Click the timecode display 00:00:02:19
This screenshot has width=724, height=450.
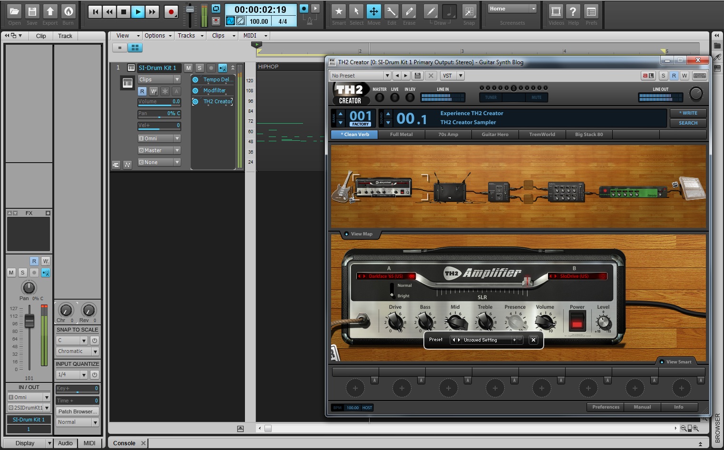click(260, 10)
